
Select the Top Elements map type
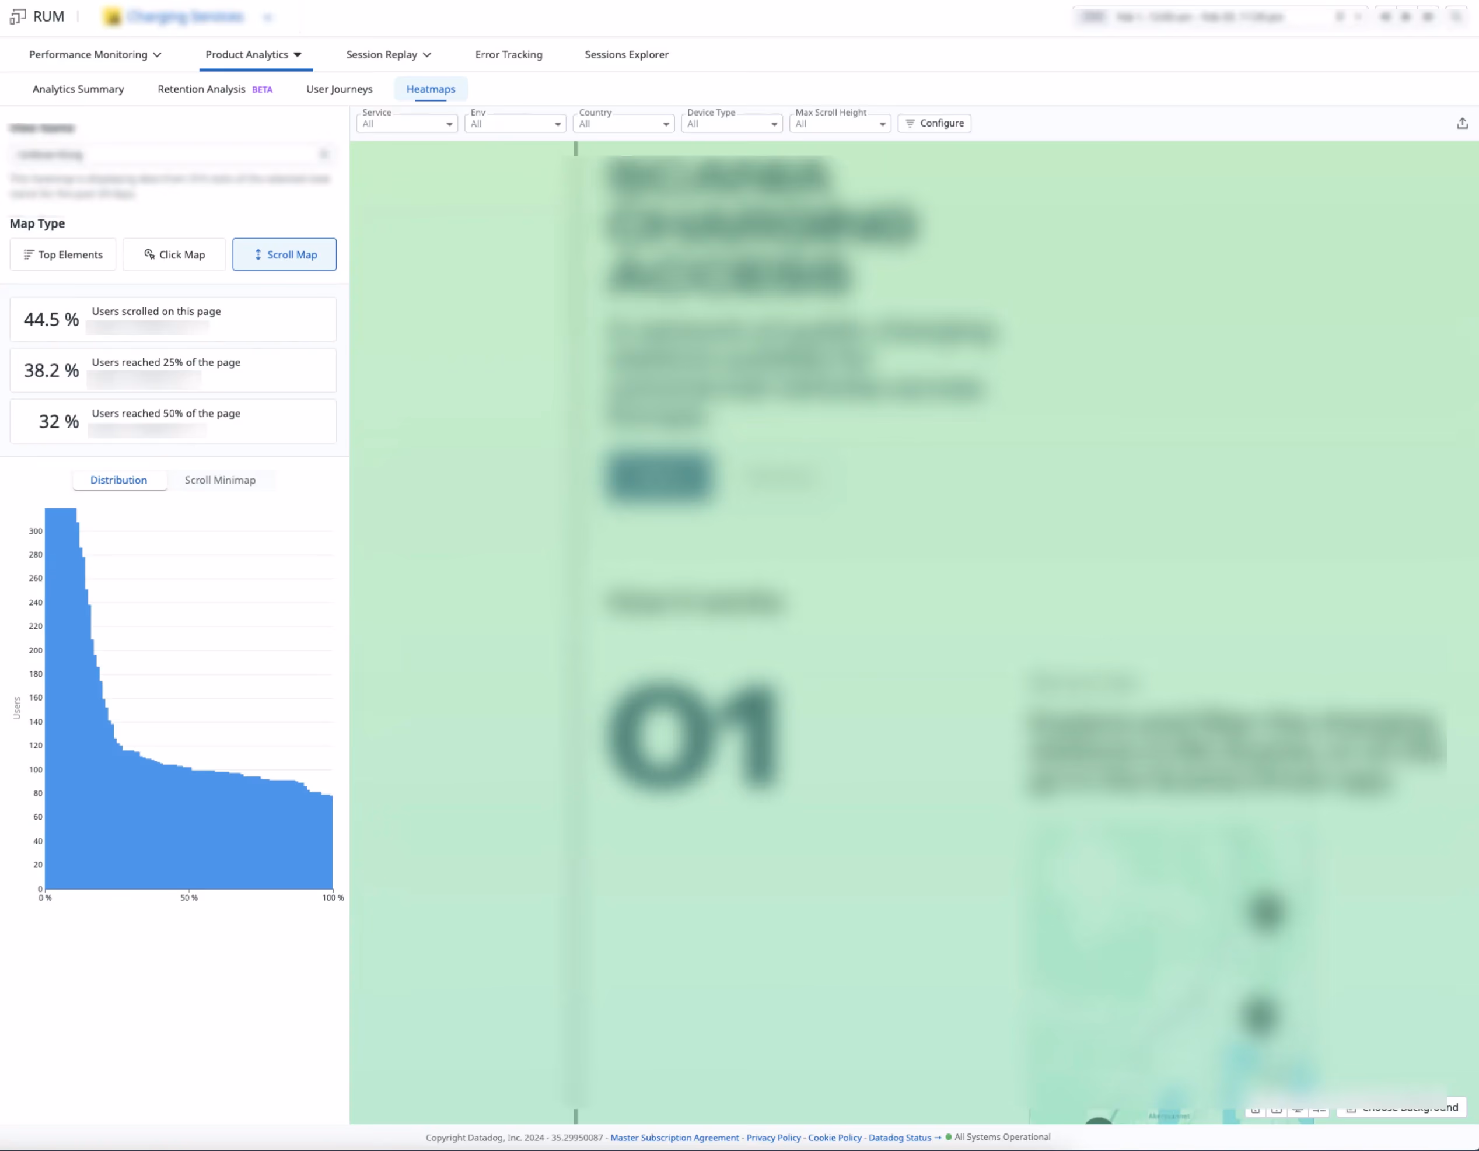(x=62, y=254)
